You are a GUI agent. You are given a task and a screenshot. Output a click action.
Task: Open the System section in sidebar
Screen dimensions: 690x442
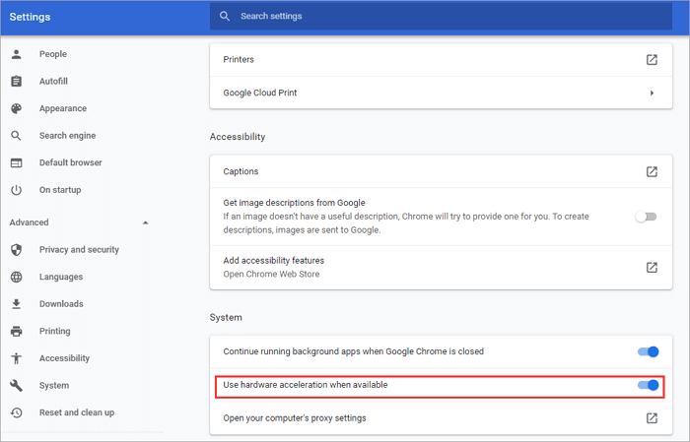[53, 385]
